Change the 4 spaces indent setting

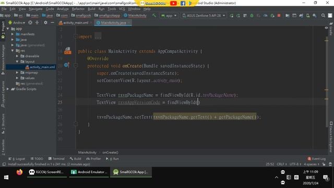point(312,164)
